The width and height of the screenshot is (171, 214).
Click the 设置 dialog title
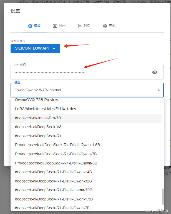click(x=15, y=11)
